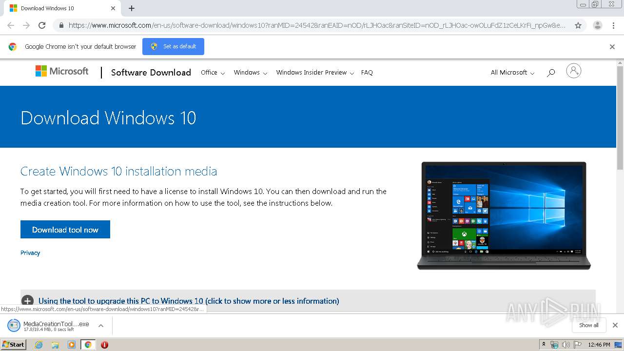Screen dimensions: 624x351
Task: Bookmark this page with the star icon
Action: pyautogui.click(x=578, y=25)
